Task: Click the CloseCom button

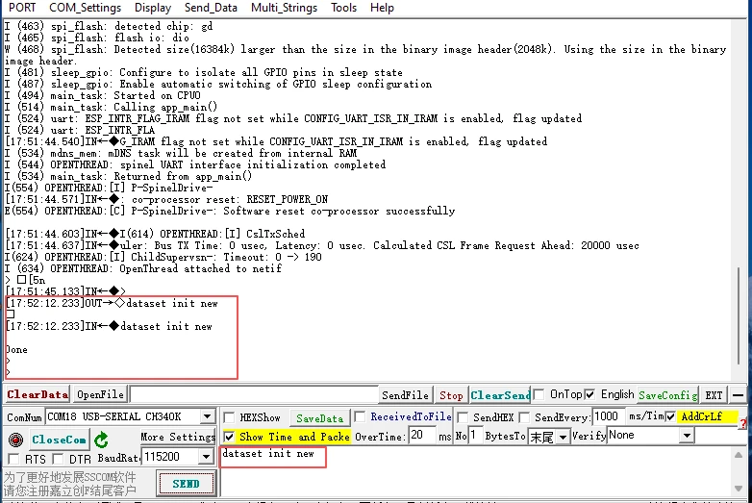Action: point(59,440)
